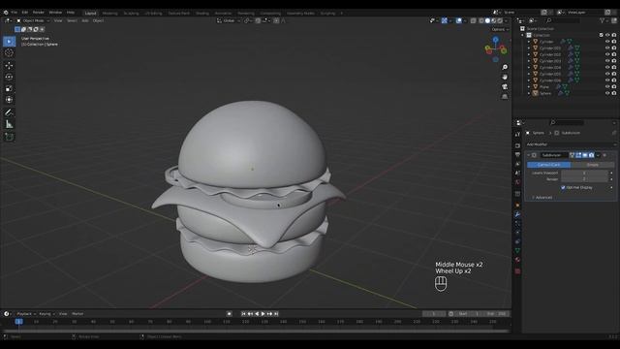Open the Render menu

point(39,13)
